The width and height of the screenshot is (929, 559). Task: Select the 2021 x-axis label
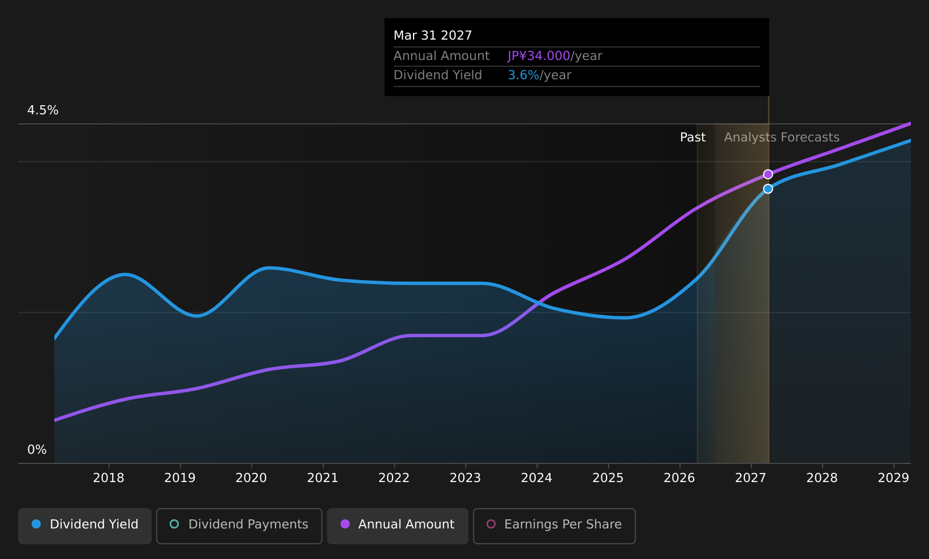point(322,478)
